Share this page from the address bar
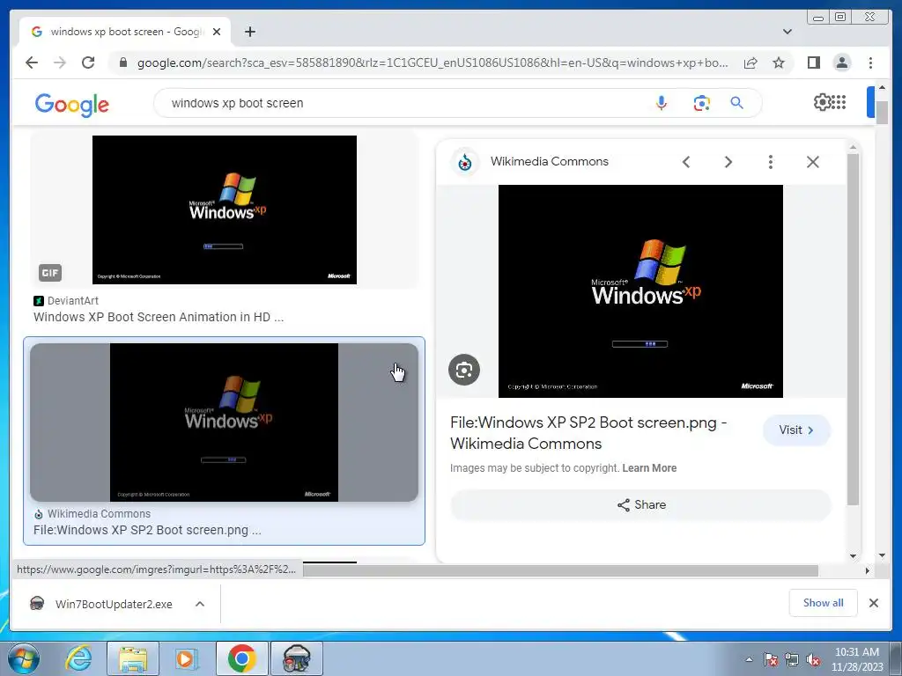The height and width of the screenshot is (676, 902). 750,62
